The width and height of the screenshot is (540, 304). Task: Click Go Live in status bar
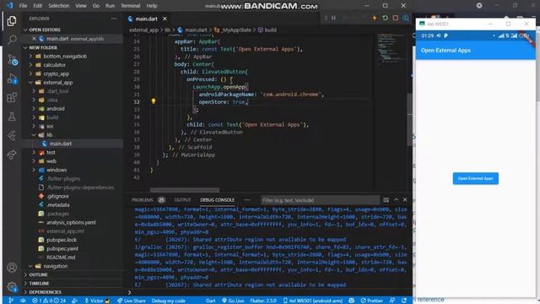click(x=233, y=301)
